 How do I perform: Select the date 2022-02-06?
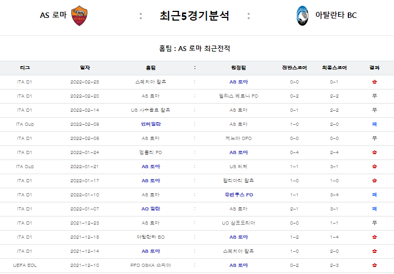point(85,138)
